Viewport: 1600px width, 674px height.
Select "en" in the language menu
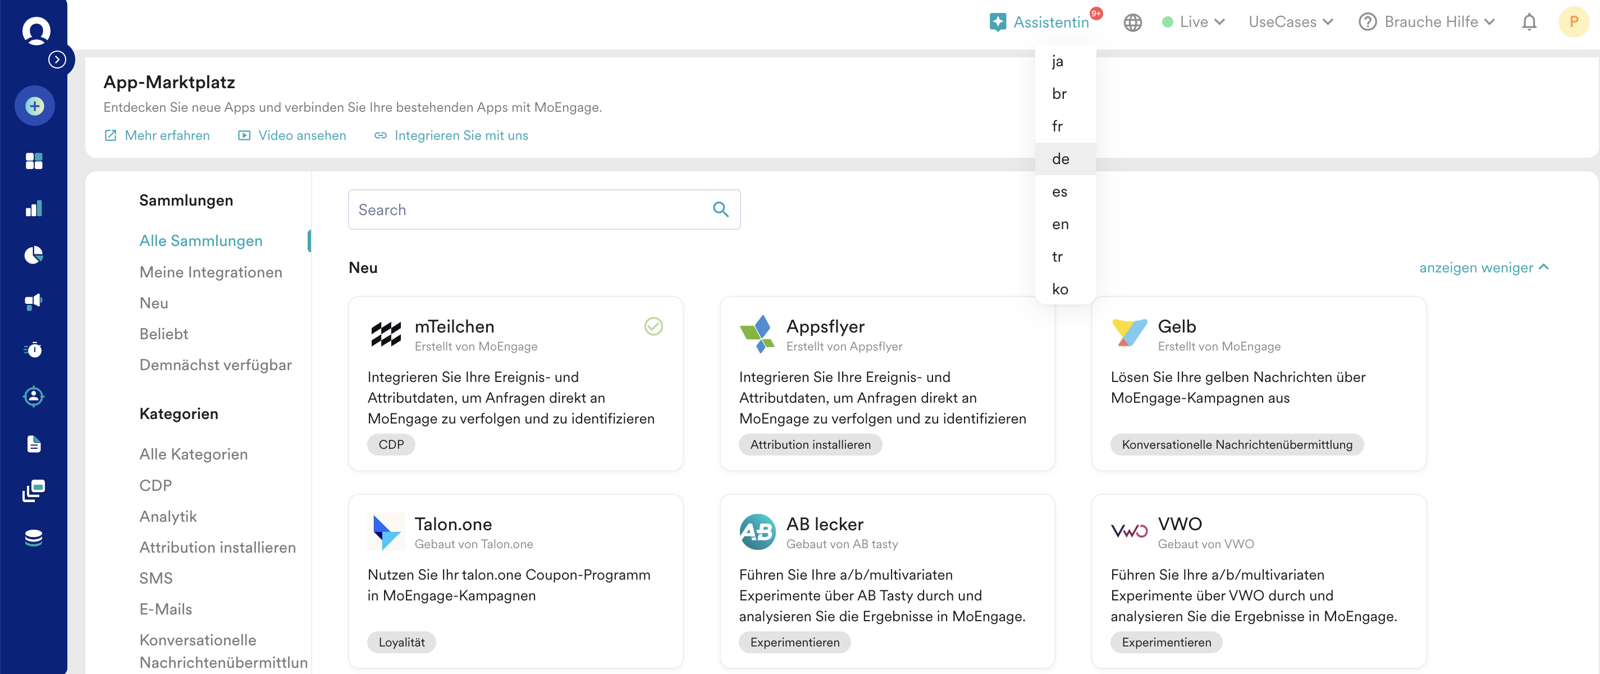pyautogui.click(x=1059, y=224)
